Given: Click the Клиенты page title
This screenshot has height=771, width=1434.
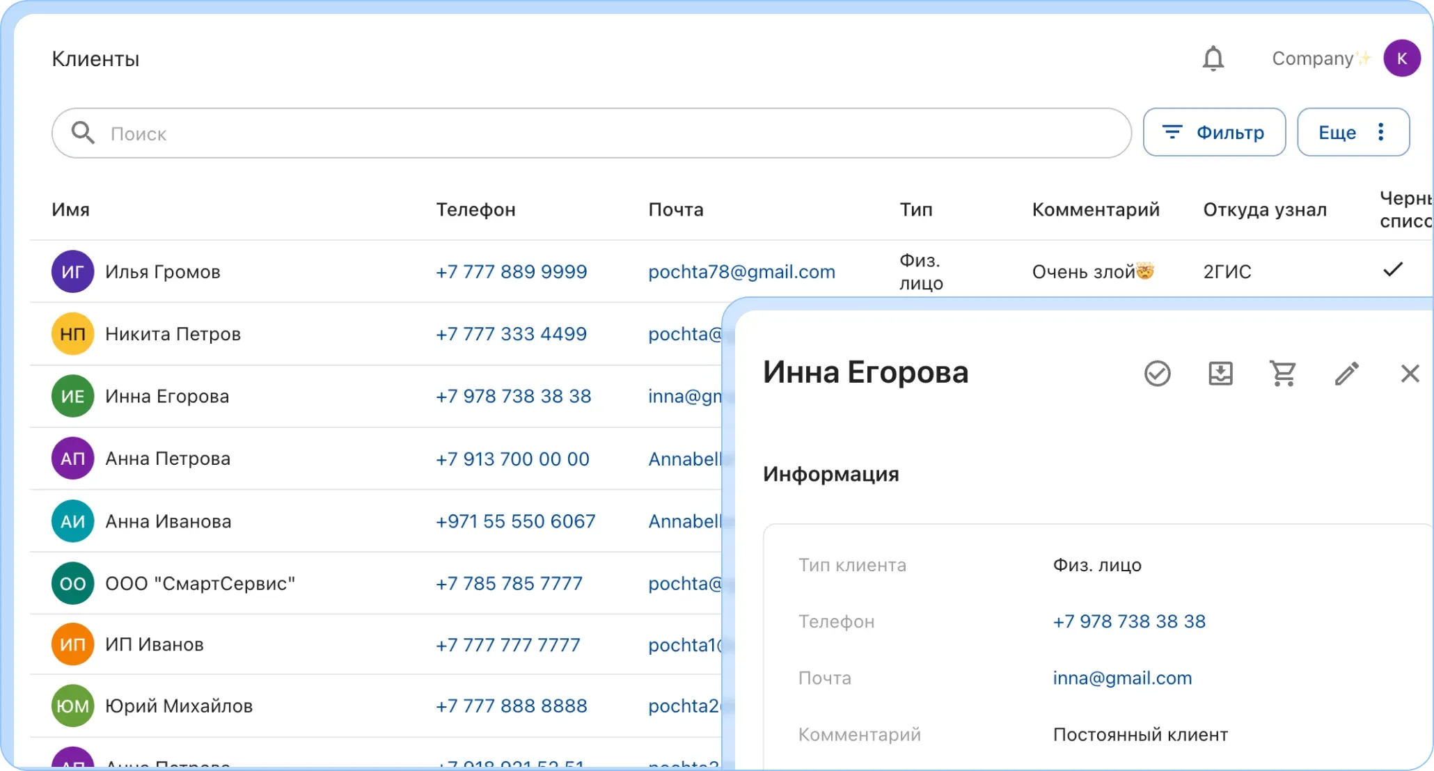Looking at the screenshot, I should coord(95,58).
